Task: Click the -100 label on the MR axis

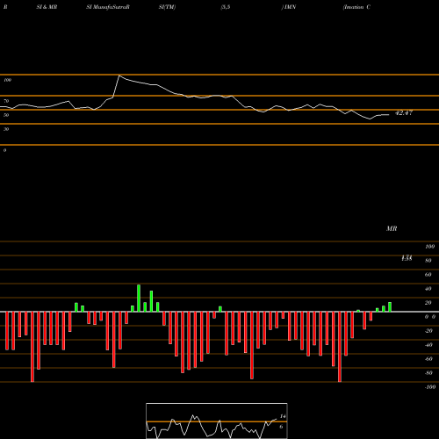Action: pyautogui.click(x=430, y=387)
